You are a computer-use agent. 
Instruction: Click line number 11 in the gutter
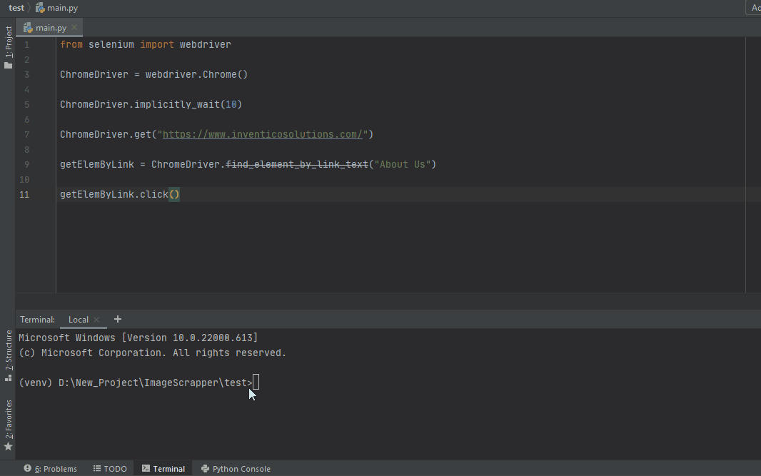pyautogui.click(x=24, y=195)
